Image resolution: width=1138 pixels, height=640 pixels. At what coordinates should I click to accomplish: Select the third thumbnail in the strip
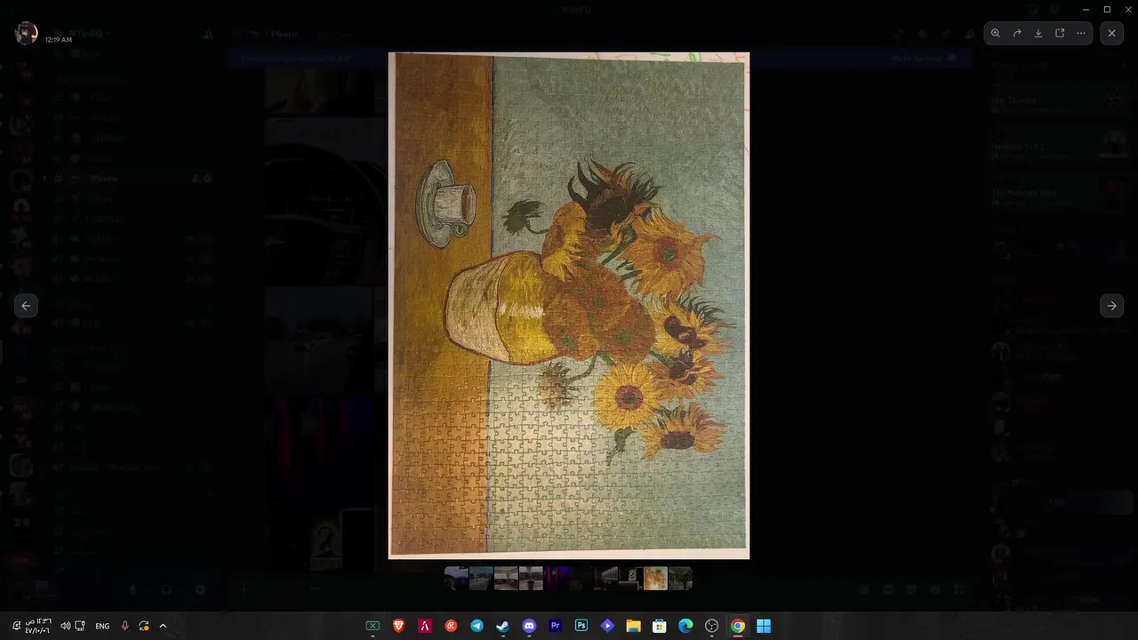click(506, 579)
